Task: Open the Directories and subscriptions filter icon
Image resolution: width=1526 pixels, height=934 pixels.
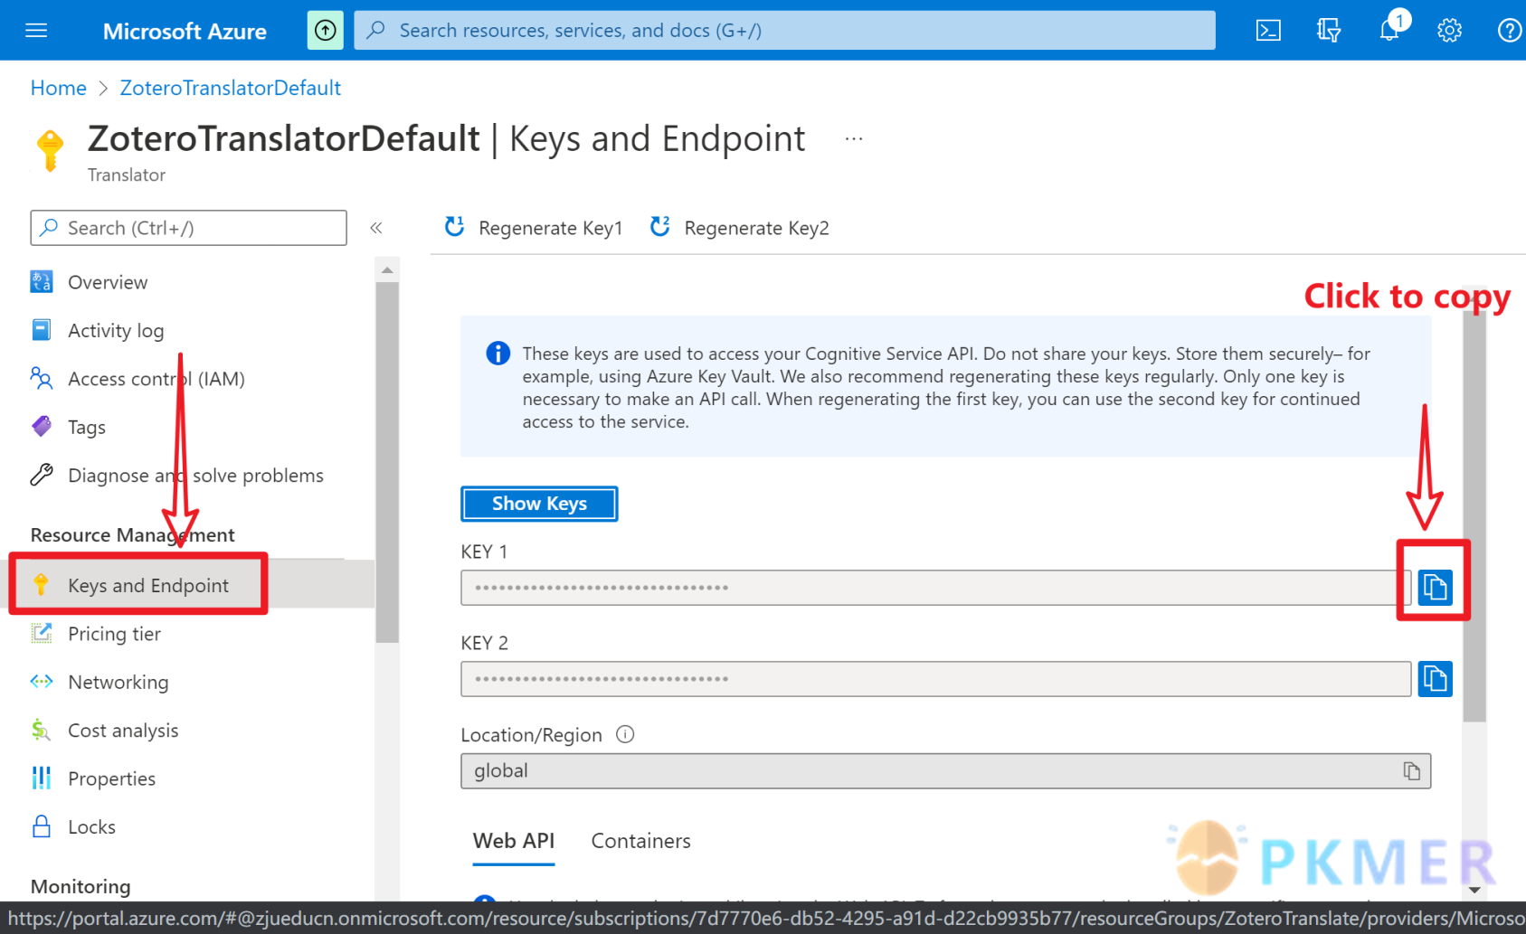Action: tap(1329, 31)
